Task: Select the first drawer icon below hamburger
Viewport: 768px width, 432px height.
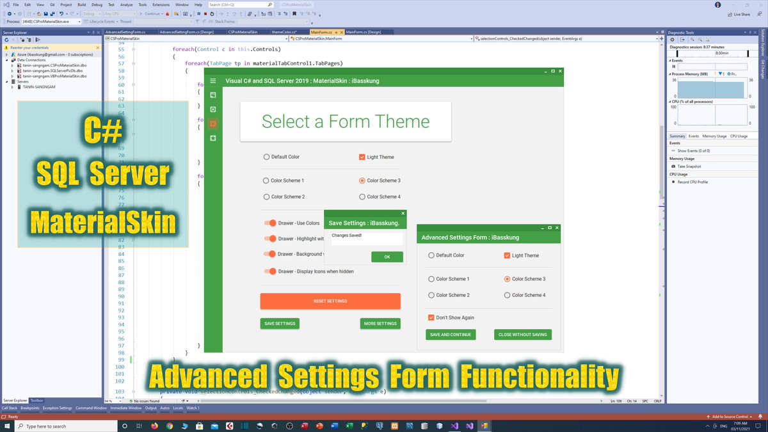Action: (x=213, y=95)
